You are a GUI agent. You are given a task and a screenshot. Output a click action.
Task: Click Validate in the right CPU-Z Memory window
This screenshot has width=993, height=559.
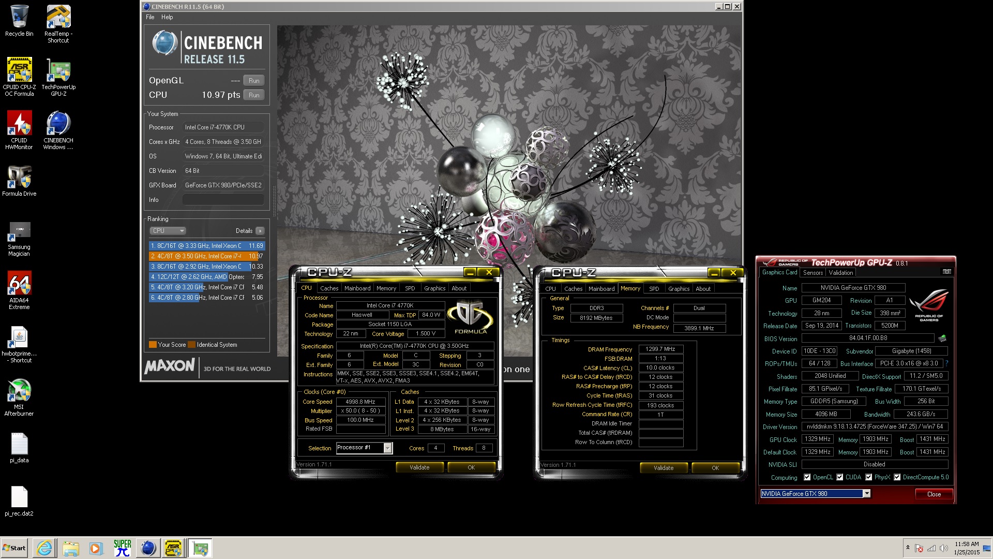point(664,468)
